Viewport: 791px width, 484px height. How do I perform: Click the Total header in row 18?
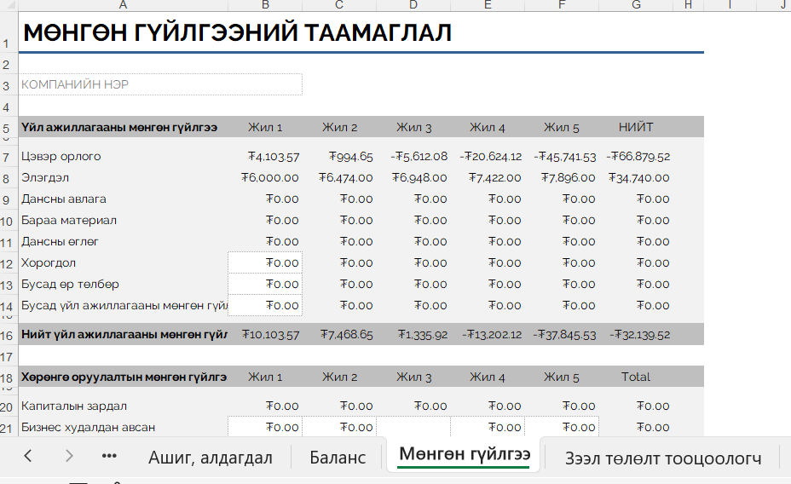click(636, 377)
